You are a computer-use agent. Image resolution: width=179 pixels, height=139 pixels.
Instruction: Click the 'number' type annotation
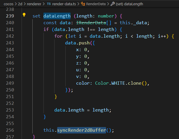point(106,16)
